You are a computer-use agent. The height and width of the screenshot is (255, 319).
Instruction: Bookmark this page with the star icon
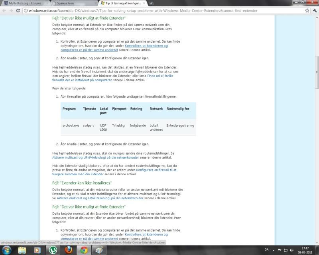coord(307,11)
